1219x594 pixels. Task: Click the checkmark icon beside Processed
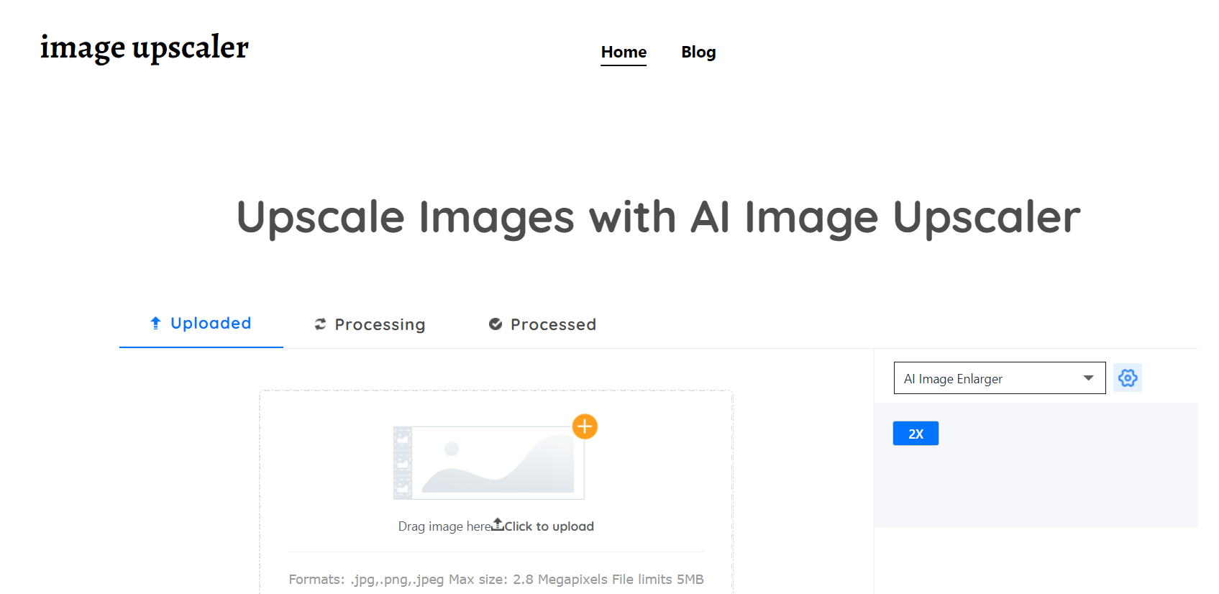click(x=496, y=324)
